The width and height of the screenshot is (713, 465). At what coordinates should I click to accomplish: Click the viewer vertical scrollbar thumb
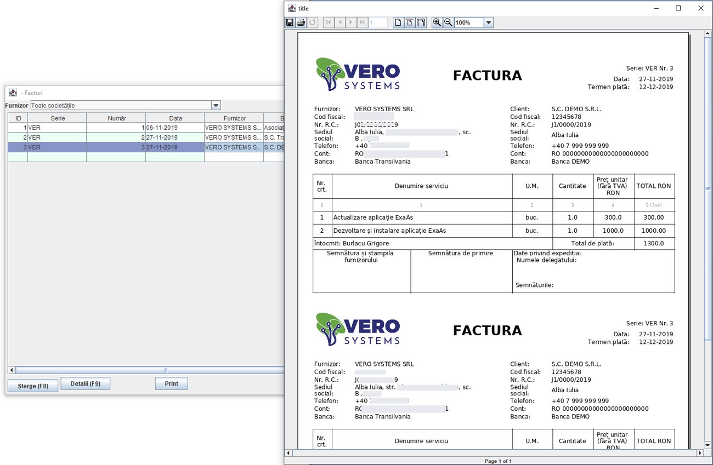pos(708,189)
